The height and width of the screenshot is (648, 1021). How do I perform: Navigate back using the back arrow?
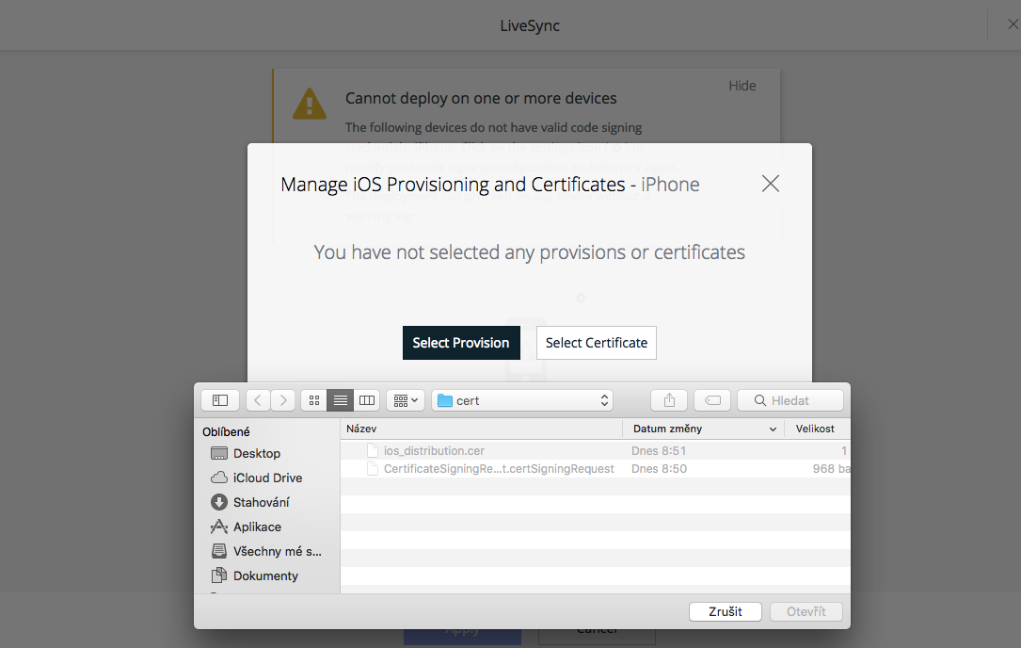tap(257, 399)
